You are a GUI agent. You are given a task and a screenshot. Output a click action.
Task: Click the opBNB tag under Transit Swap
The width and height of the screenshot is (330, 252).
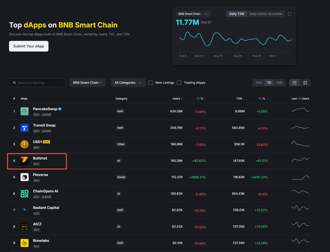(x=46, y=131)
